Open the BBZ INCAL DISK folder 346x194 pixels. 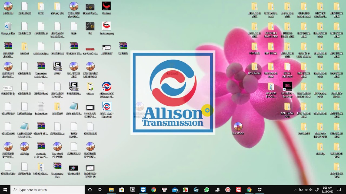click(x=254, y=10)
